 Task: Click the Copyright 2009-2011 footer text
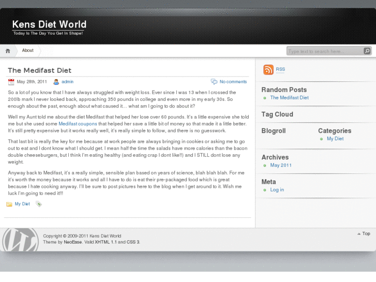[x=82, y=236]
